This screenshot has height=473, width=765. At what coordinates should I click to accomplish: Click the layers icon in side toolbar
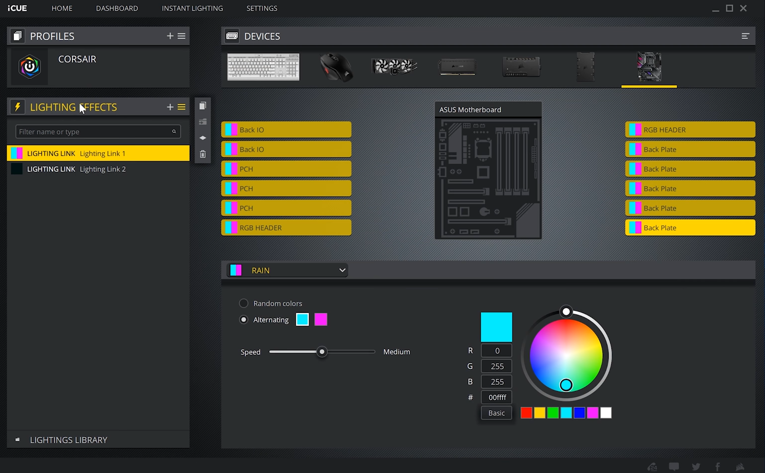(x=202, y=138)
